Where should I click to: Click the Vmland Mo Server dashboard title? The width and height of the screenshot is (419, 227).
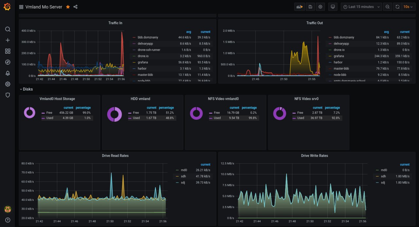coord(44,7)
